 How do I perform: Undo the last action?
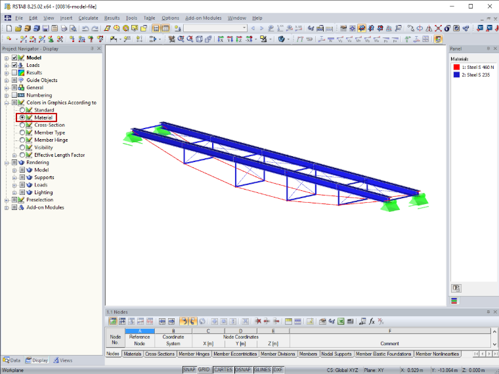pyautogui.click(x=85, y=29)
